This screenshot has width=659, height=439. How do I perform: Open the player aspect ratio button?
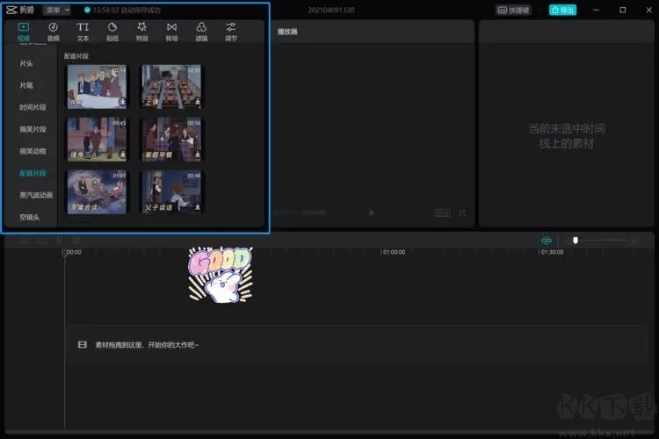click(x=442, y=213)
